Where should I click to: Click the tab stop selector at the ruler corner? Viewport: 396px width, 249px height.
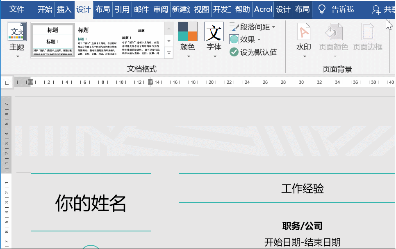7,83
